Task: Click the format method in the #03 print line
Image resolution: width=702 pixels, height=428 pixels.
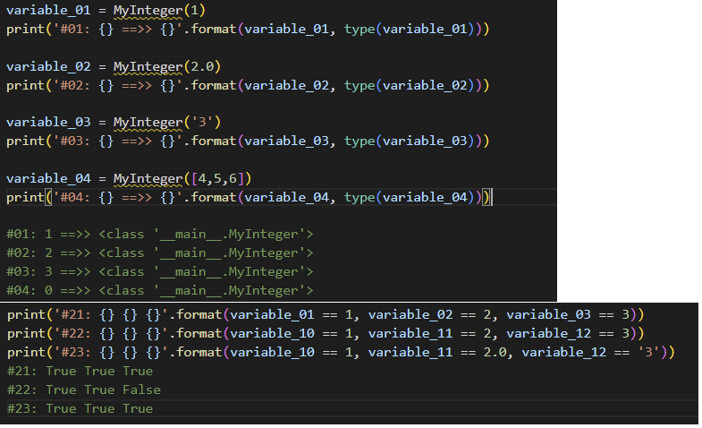Action: (x=213, y=141)
